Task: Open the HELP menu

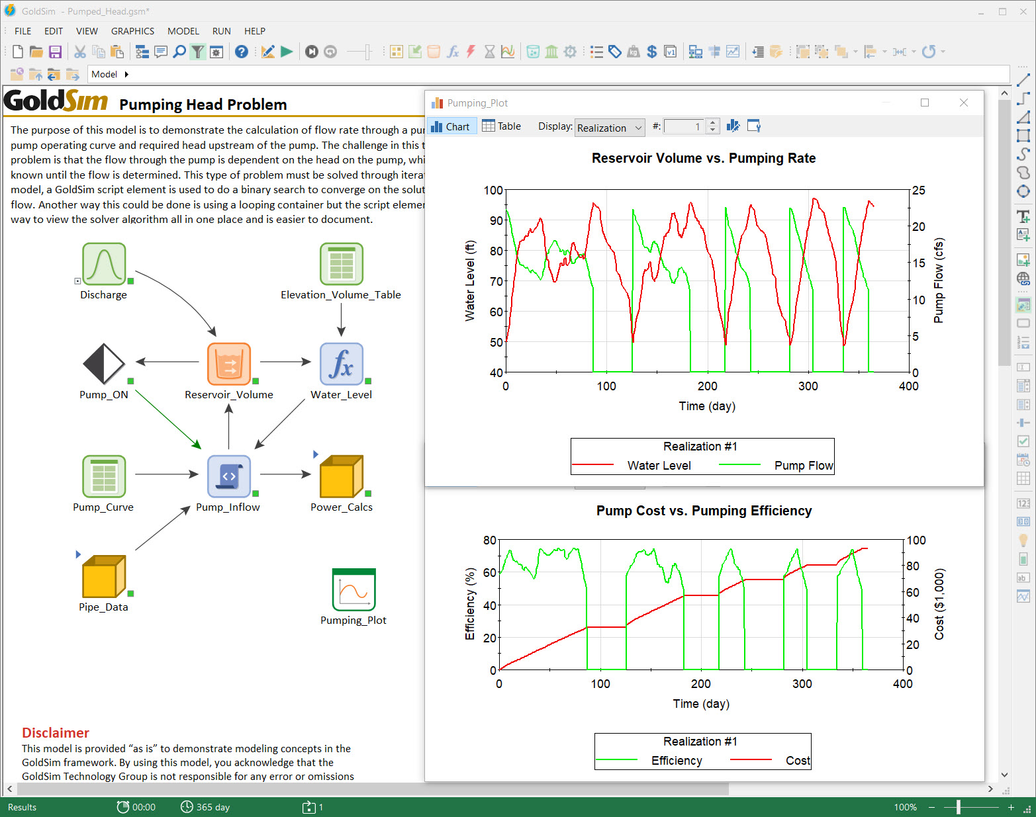Action: 255,31
